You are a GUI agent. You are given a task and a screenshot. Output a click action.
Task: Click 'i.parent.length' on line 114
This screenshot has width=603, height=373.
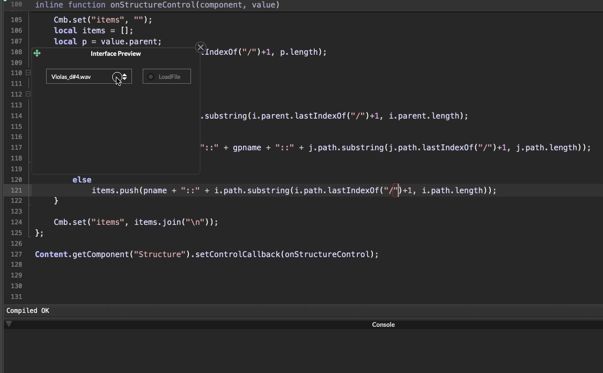point(424,116)
